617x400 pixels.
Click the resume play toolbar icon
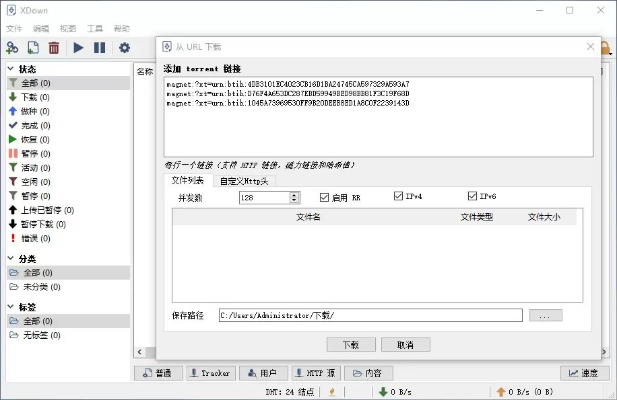coord(78,48)
